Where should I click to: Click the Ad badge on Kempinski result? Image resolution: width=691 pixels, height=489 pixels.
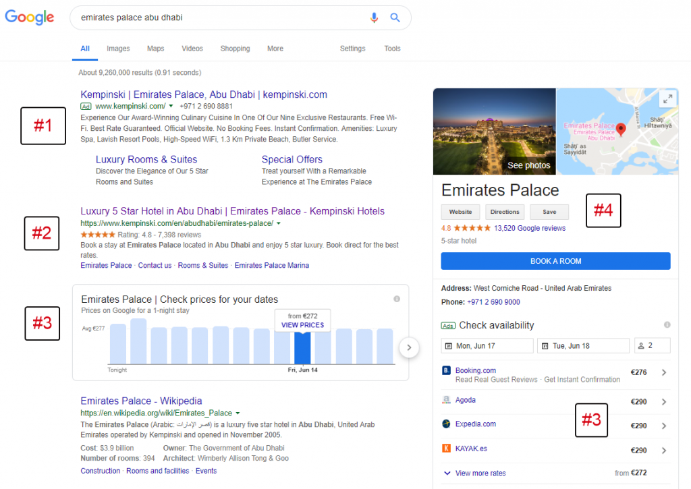pyautogui.click(x=86, y=106)
